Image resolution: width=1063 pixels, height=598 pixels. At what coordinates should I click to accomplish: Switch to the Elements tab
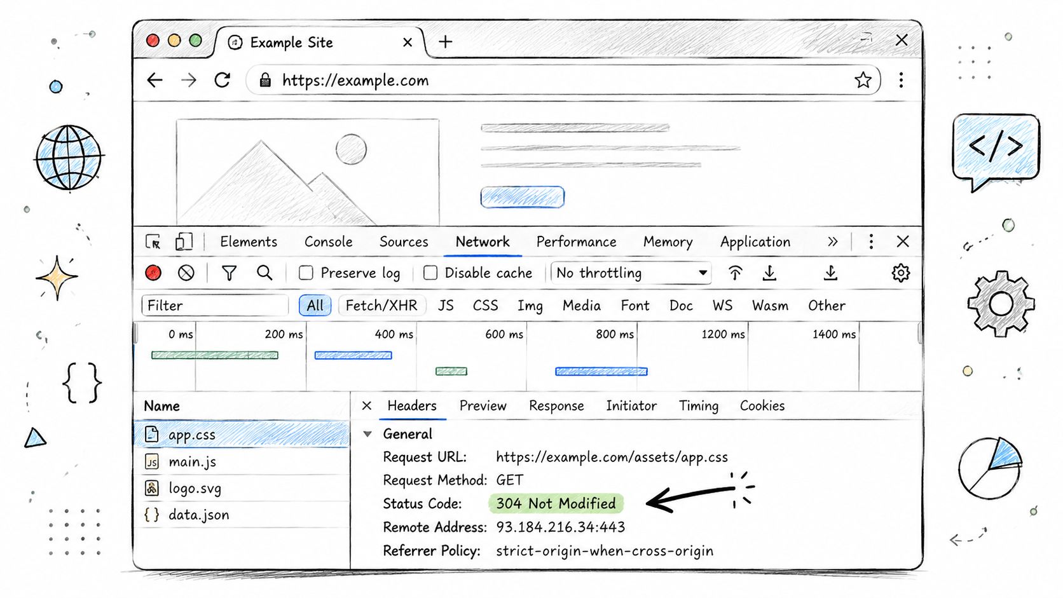pos(249,242)
